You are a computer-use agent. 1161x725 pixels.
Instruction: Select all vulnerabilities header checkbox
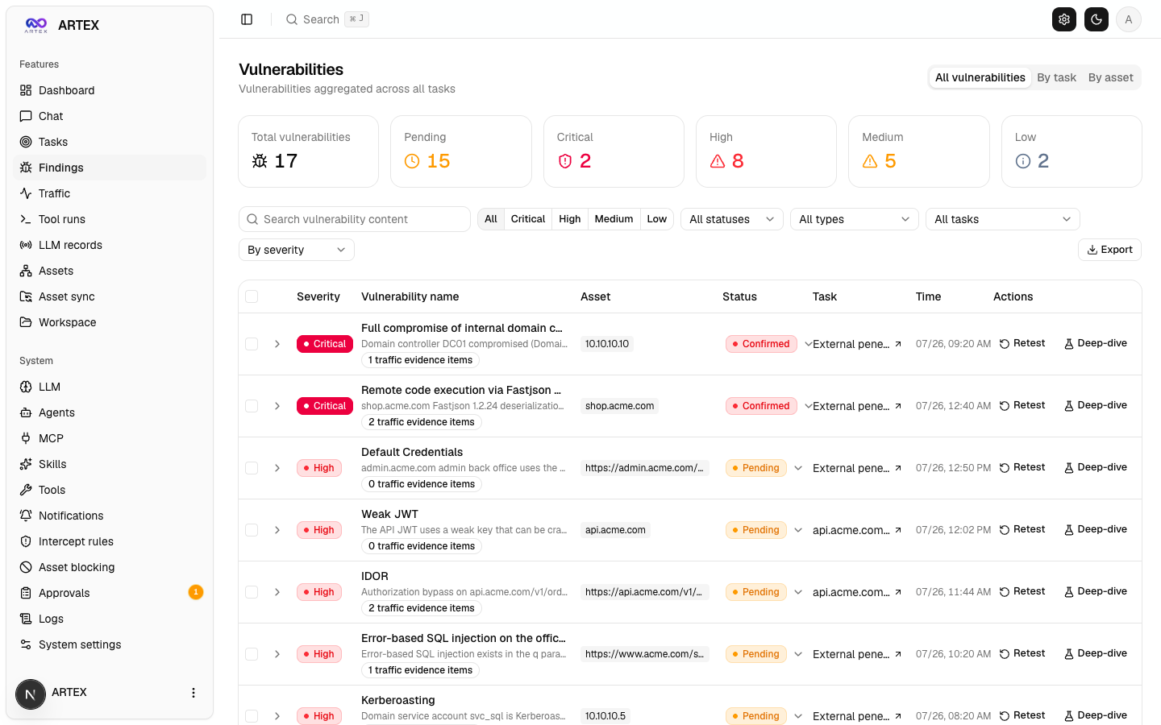pyautogui.click(x=252, y=296)
